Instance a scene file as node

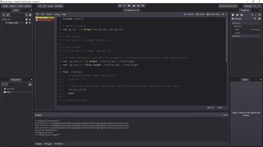8,15
